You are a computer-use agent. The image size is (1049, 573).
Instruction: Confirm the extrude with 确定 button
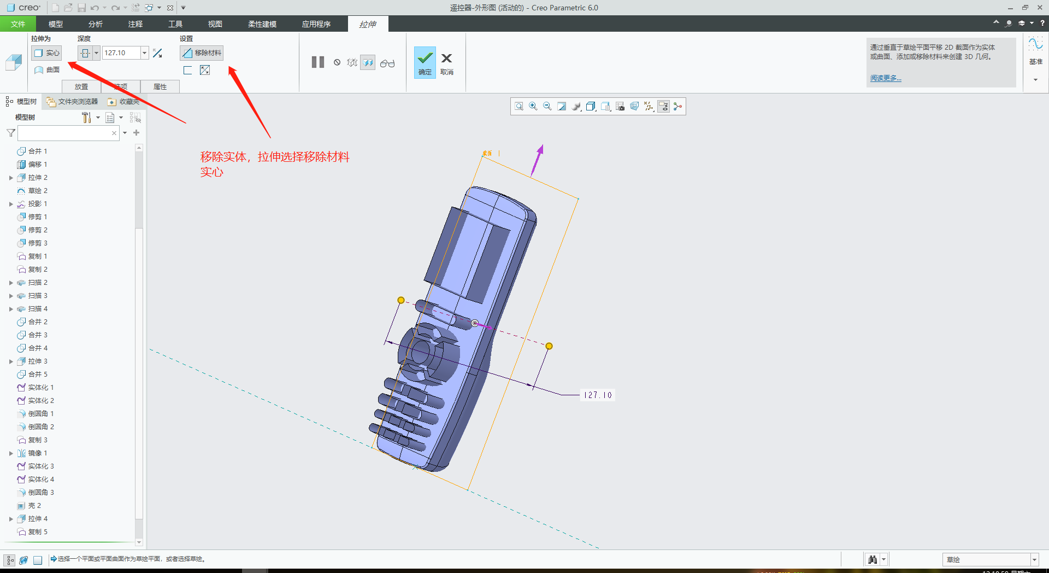tap(425, 62)
